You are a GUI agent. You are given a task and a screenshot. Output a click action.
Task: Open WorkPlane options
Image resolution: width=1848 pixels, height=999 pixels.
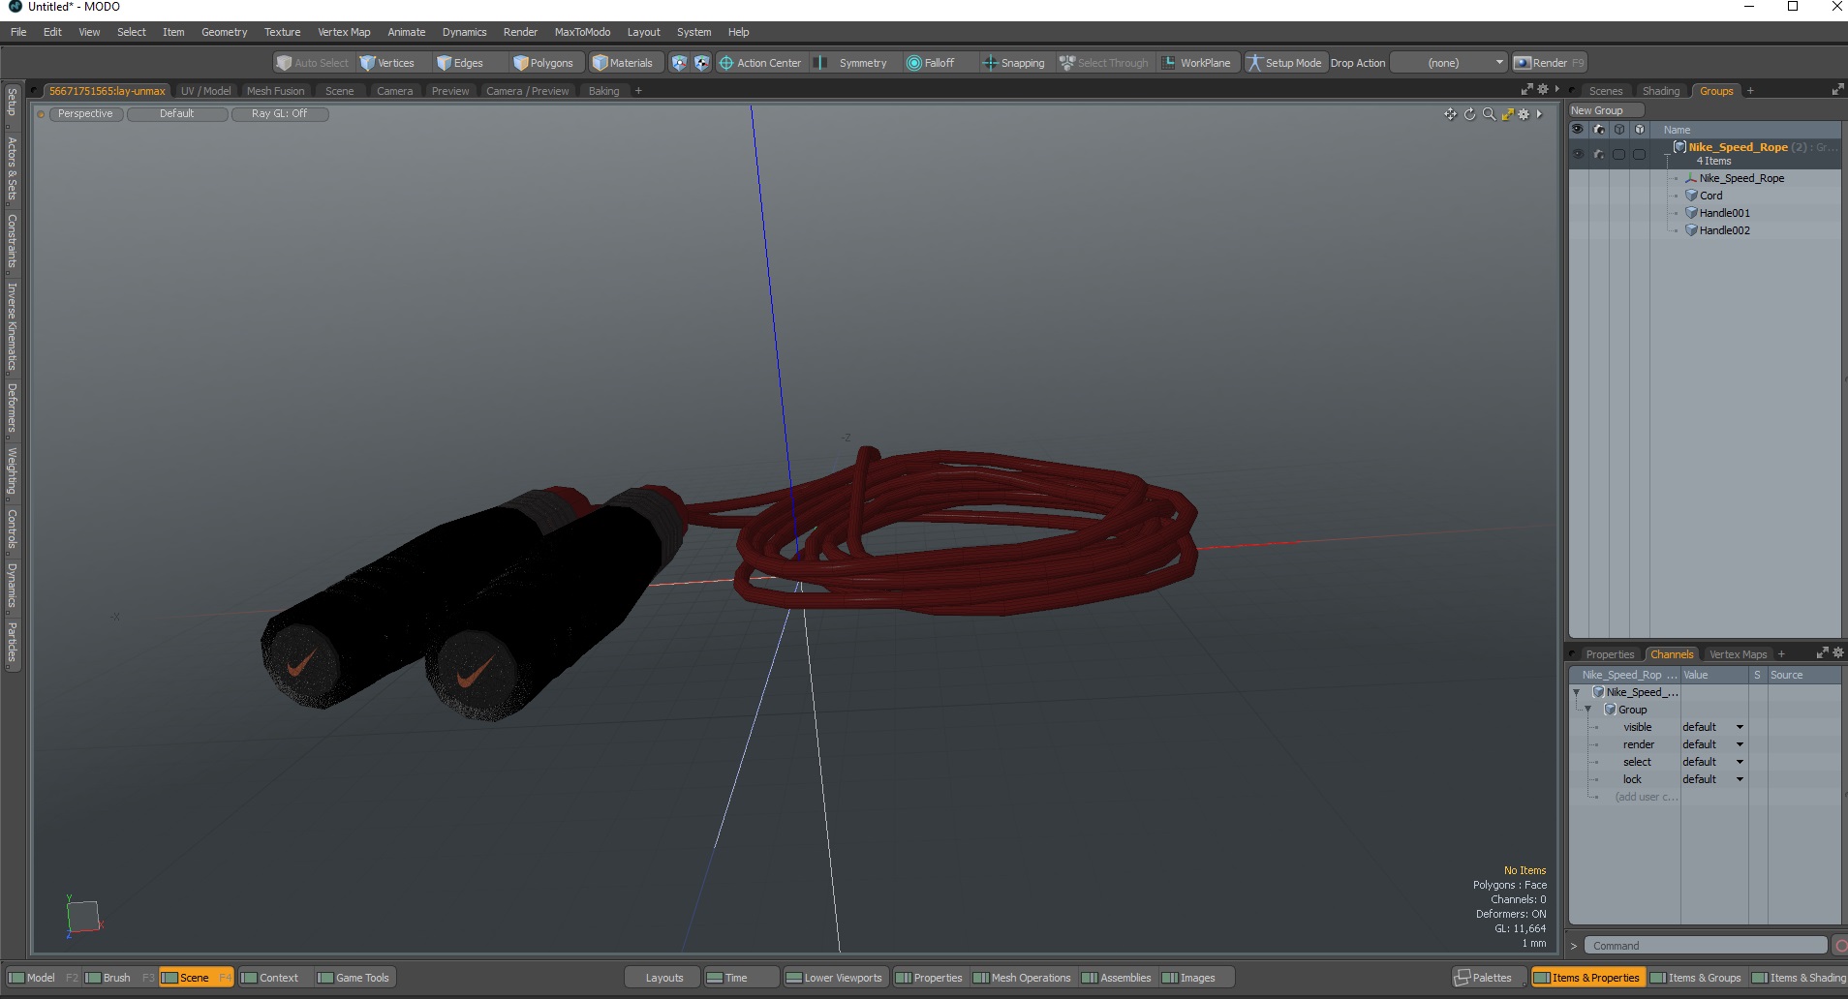point(1197,63)
